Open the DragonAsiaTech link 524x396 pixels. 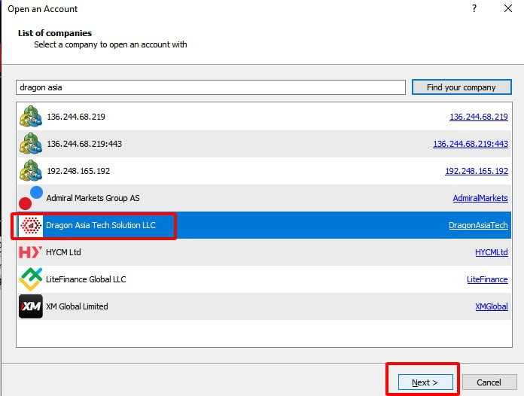[x=478, y=225]
